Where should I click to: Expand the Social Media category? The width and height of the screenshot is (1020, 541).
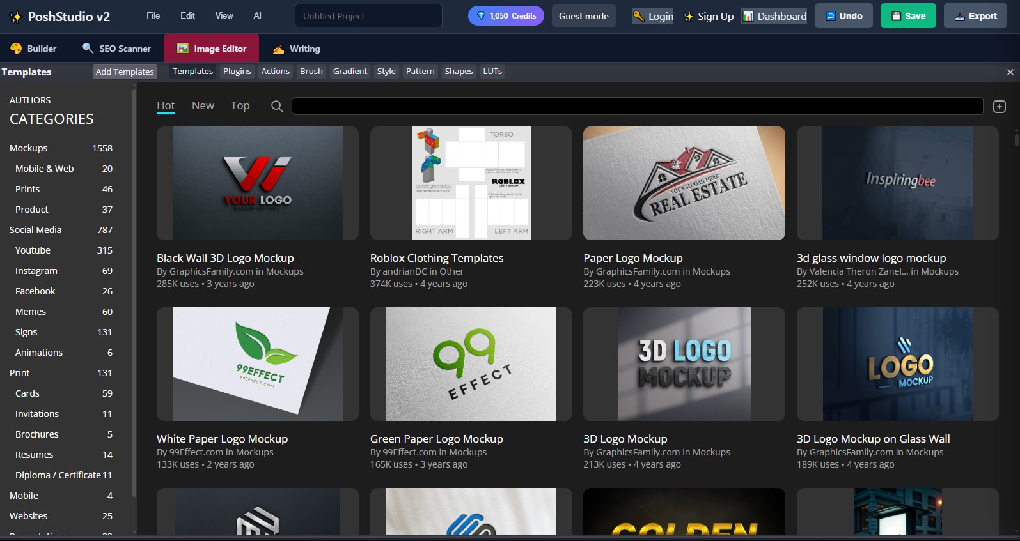36,230
